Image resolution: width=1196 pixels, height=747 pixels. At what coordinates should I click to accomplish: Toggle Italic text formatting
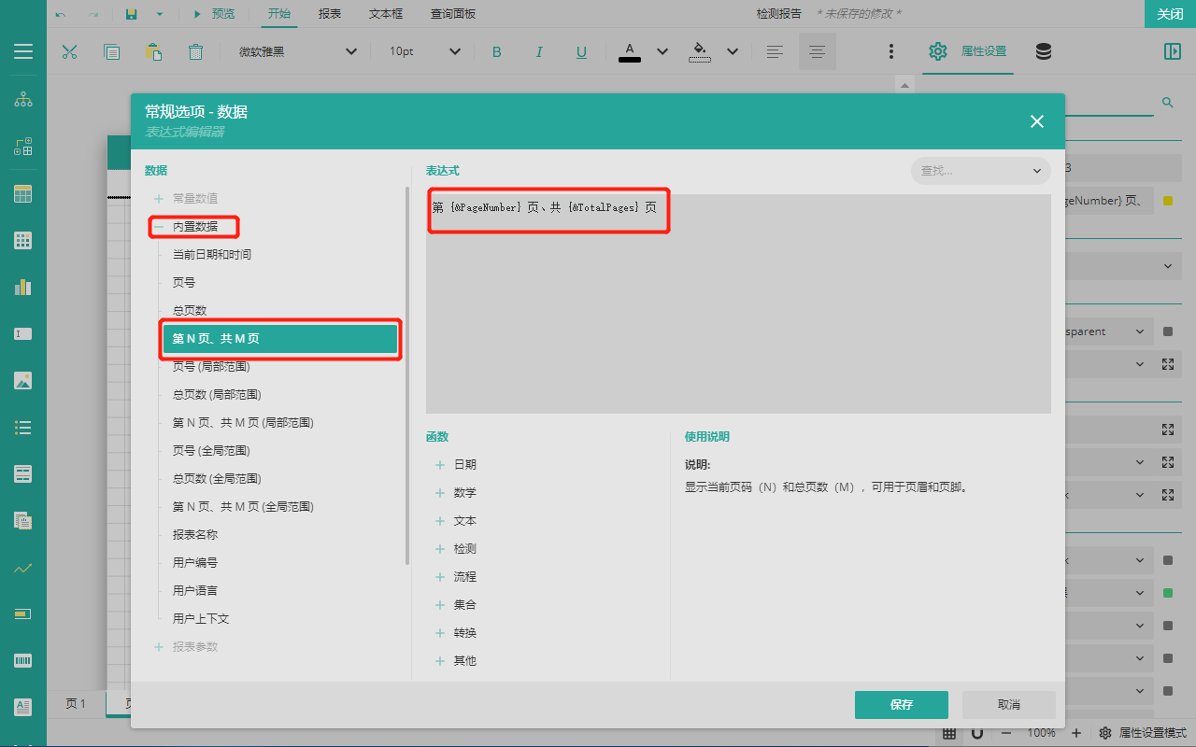tap(539, 51)
